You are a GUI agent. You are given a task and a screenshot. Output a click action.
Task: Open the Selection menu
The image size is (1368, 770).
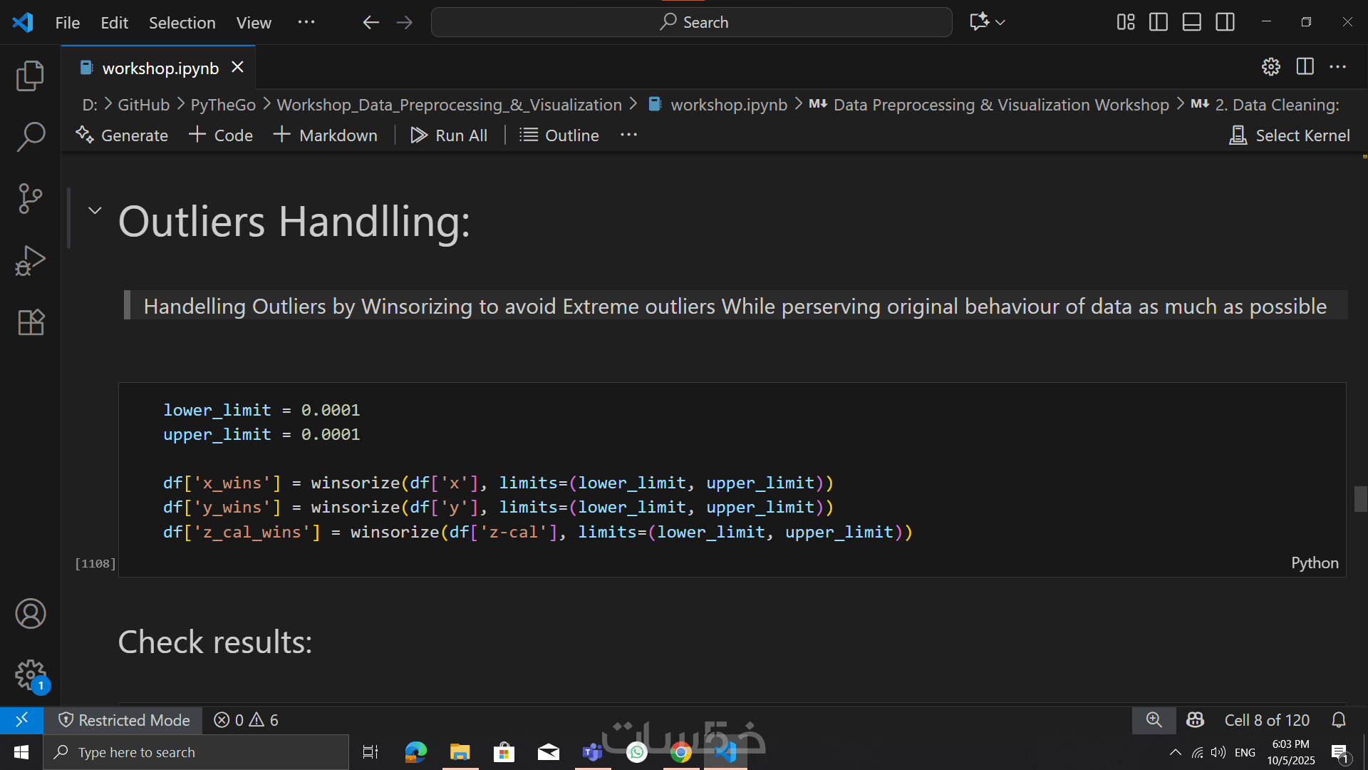[182, 23]
